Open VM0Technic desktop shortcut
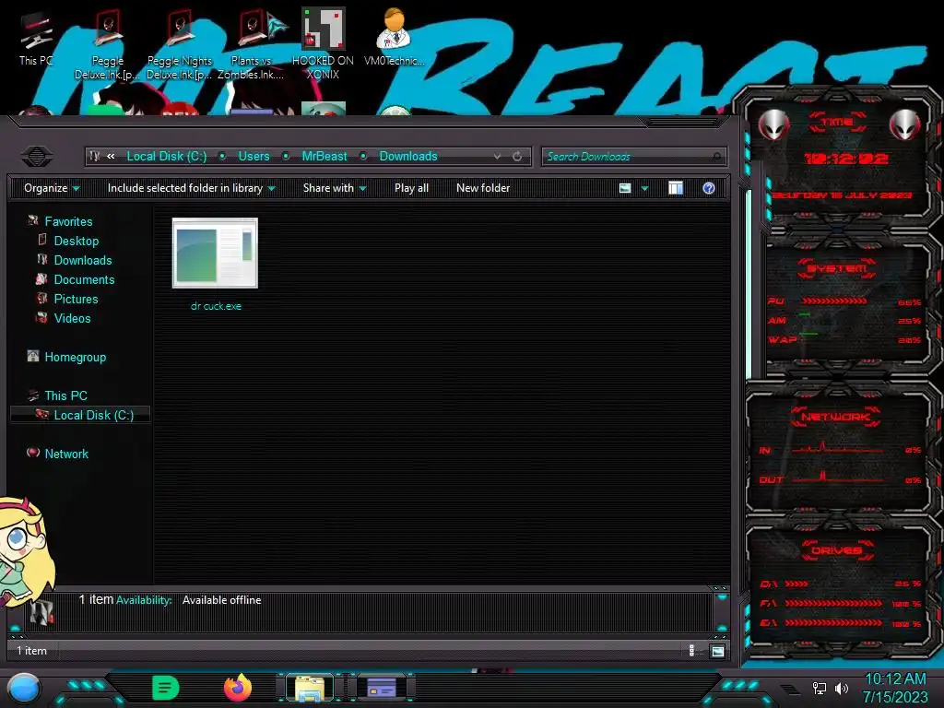The height and width of the screenshot is (708, 944). pos(394,37)
